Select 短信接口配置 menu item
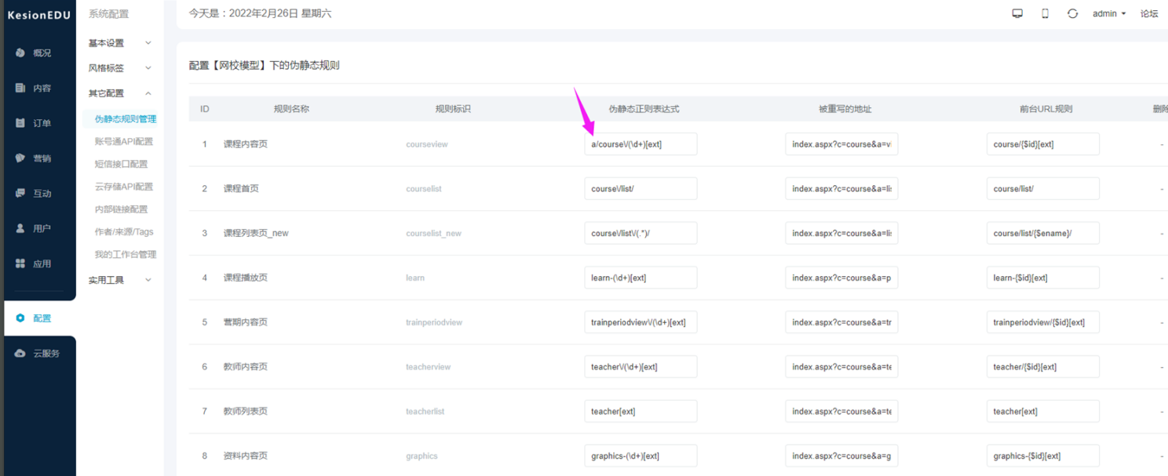Viewport: 1168px width, 476px height. (x=121, y=164)
